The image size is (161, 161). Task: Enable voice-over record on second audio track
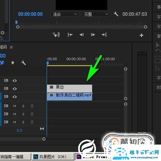click(x=32, y=114)
